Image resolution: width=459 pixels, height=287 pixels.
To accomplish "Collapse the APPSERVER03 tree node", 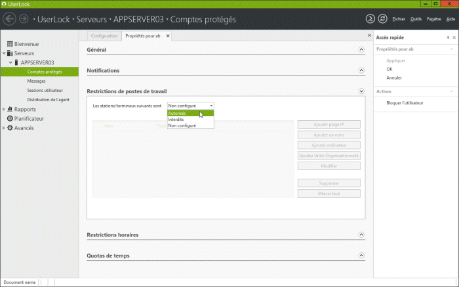I will (10, 62).
